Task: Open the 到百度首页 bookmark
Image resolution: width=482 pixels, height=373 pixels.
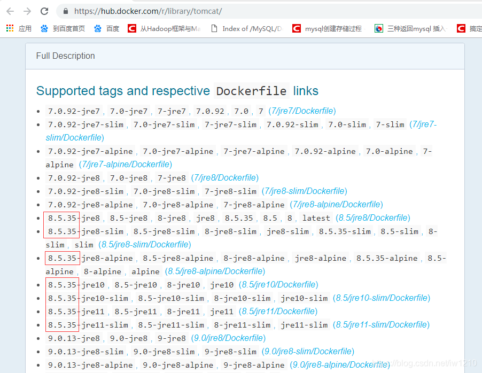Action: pos(69,29)
